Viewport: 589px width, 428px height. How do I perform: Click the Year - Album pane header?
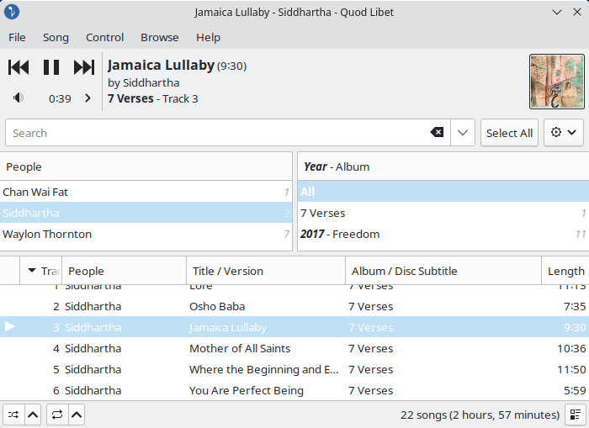[x=443, y=166]
